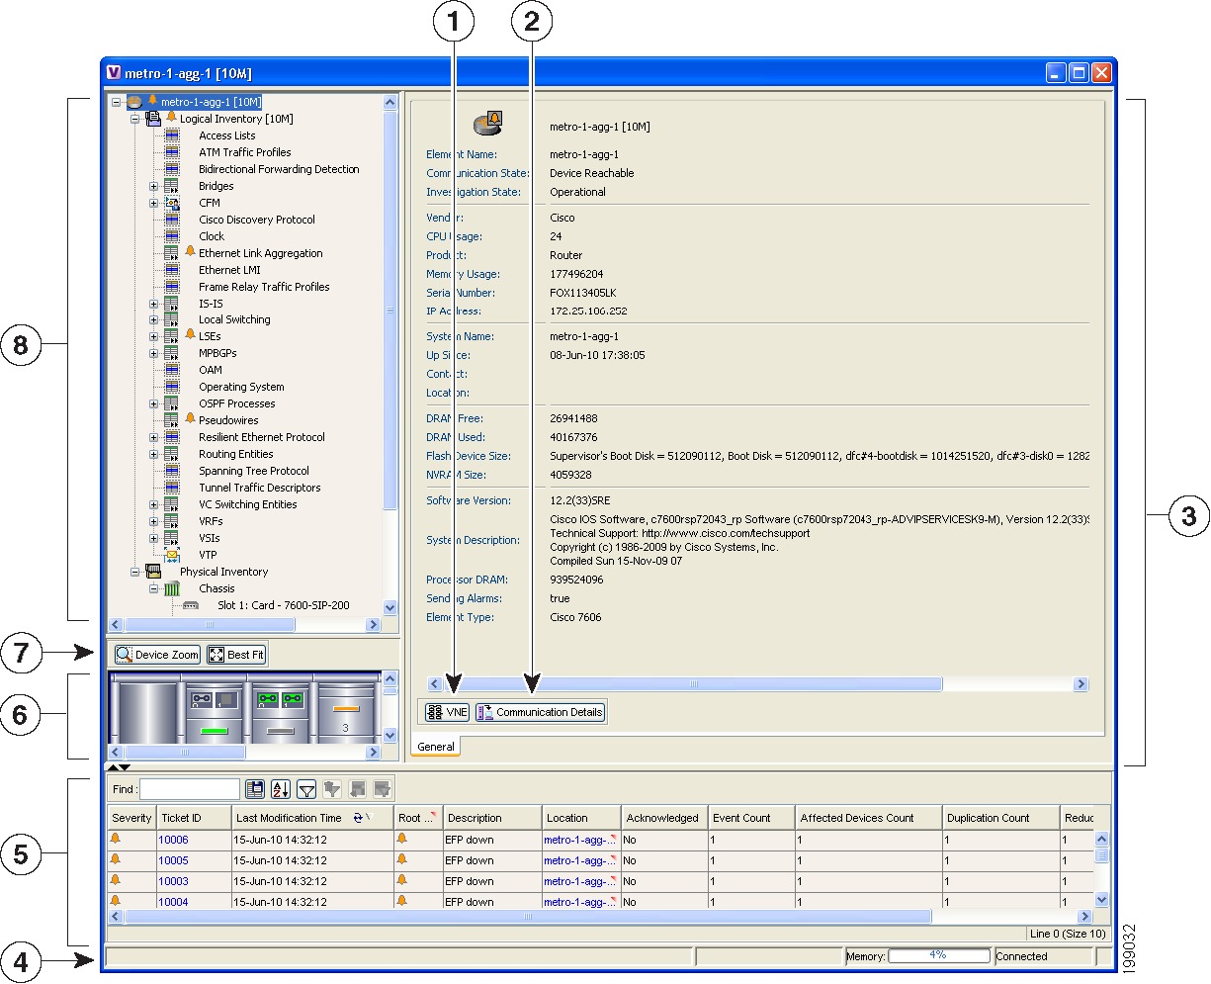Open ticket ID 10003 link
This screenshot has height=984, width=1211.
tap(173, 881)
